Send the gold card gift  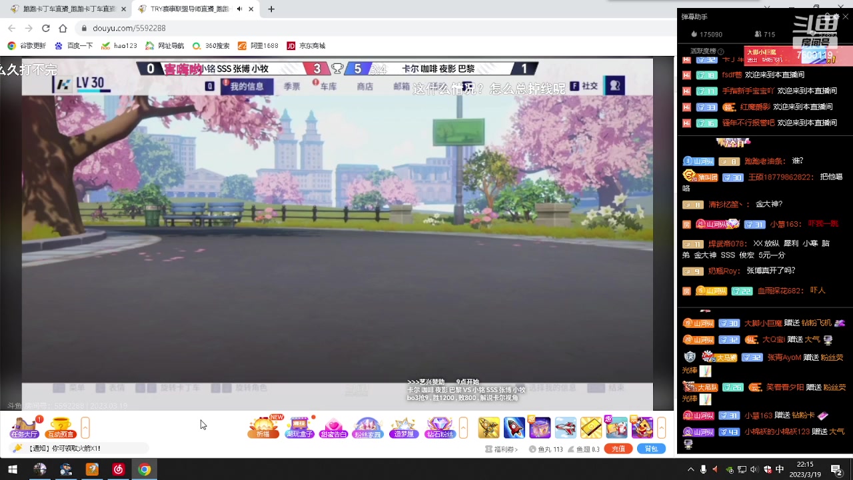click(591, 427)
